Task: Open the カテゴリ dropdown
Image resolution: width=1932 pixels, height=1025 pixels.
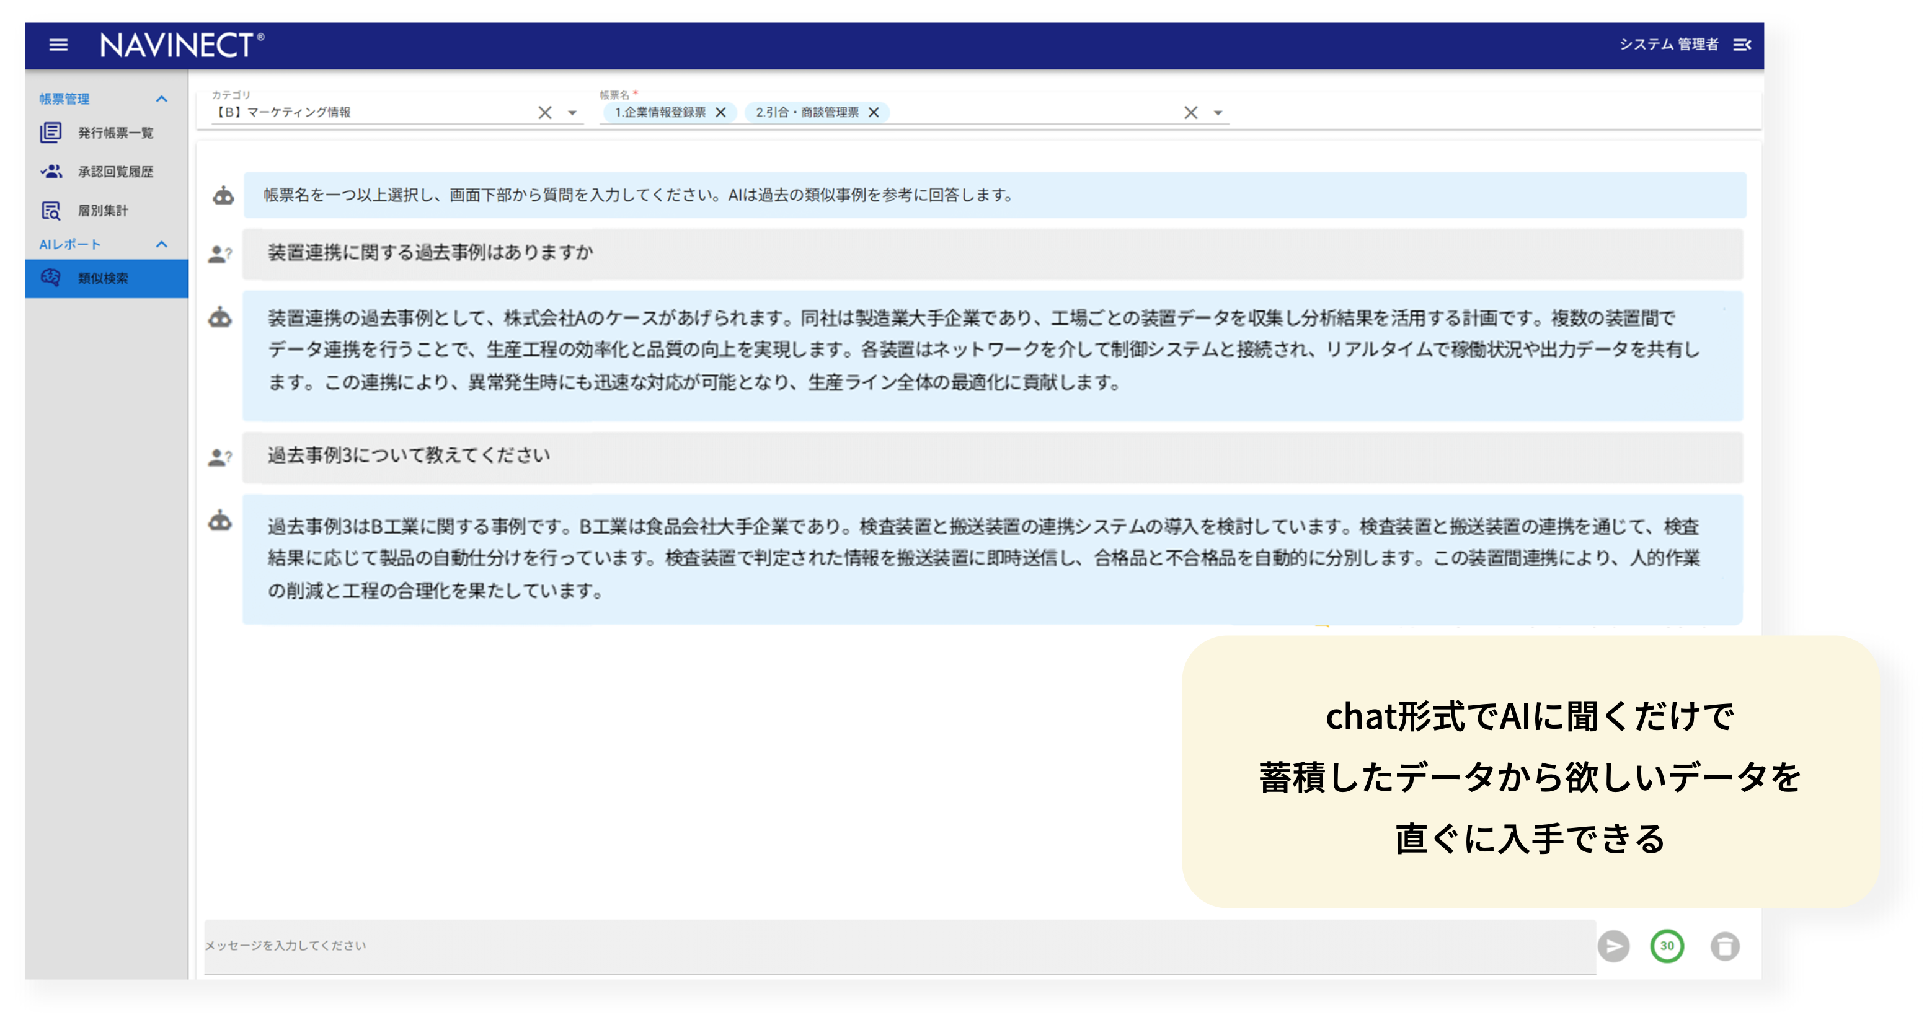Action: [572, 112]
